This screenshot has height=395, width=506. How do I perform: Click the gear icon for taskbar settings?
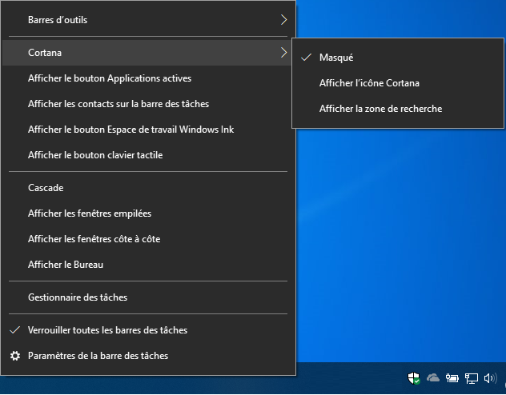15,356
